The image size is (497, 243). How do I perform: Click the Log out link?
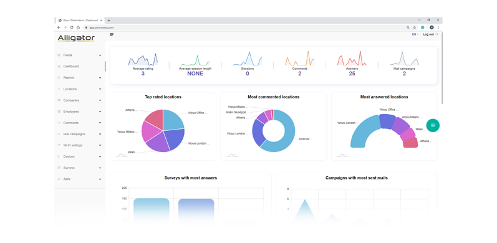click(430, 34)
